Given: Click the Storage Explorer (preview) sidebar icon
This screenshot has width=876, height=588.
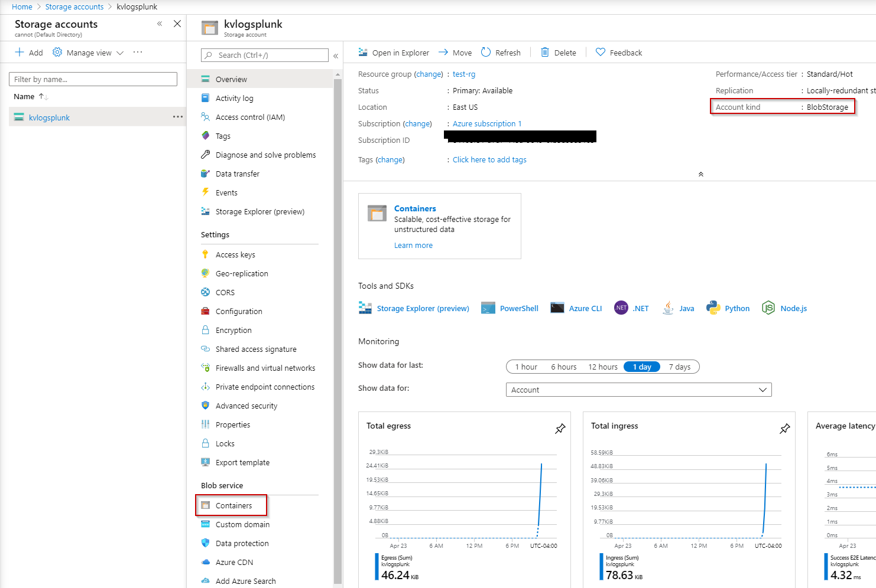Looking at the screenshot, I should [x=205, y=211].
